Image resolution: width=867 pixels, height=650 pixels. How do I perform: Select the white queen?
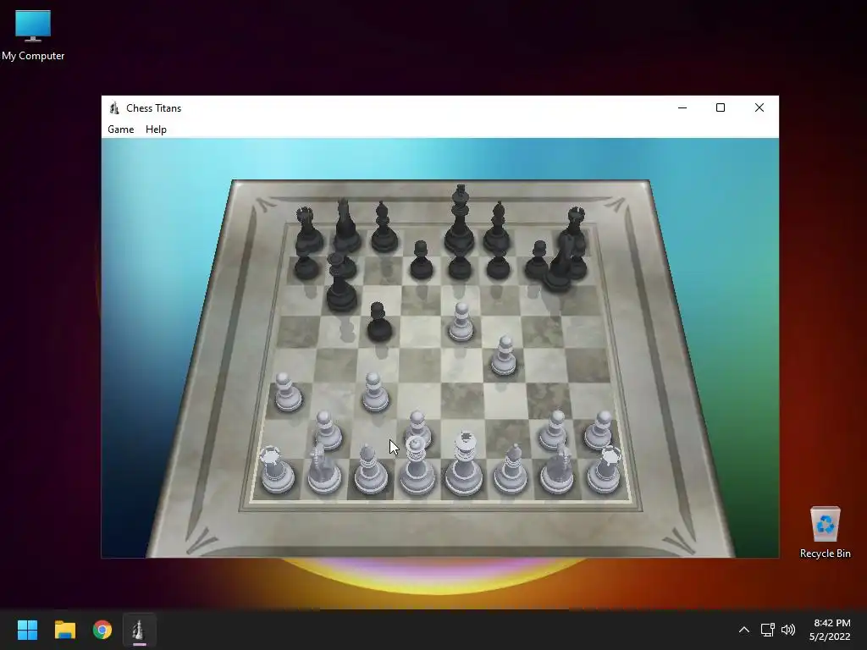pos(417,465)
